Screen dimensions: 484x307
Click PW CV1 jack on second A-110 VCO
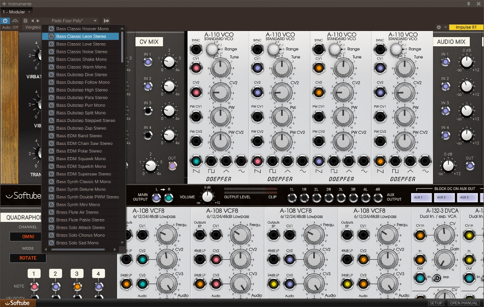257,117
